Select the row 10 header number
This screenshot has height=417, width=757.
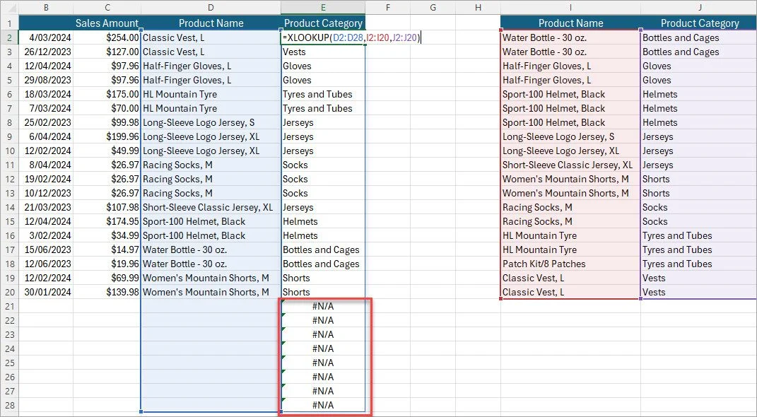tap(9, 151)
